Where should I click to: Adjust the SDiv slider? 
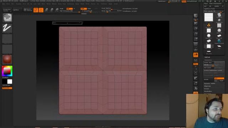[x=209, y=65]
